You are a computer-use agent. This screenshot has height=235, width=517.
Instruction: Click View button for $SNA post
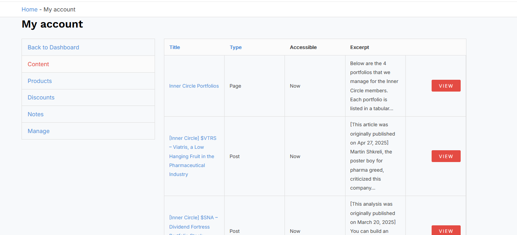(446, 230)
